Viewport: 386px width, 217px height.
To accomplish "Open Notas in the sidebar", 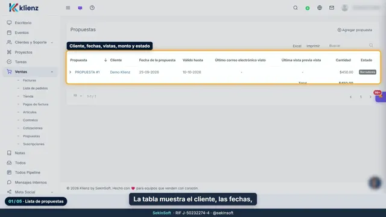I will coord(20,153).
